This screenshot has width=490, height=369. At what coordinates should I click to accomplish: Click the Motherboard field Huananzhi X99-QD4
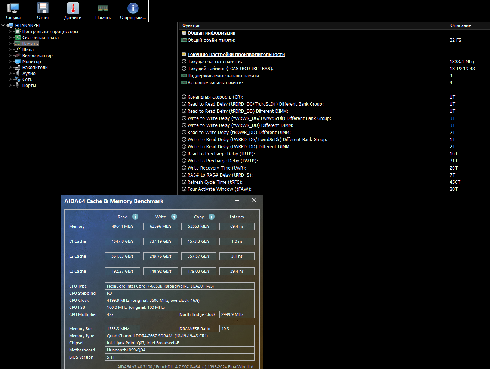pos(180,350)
